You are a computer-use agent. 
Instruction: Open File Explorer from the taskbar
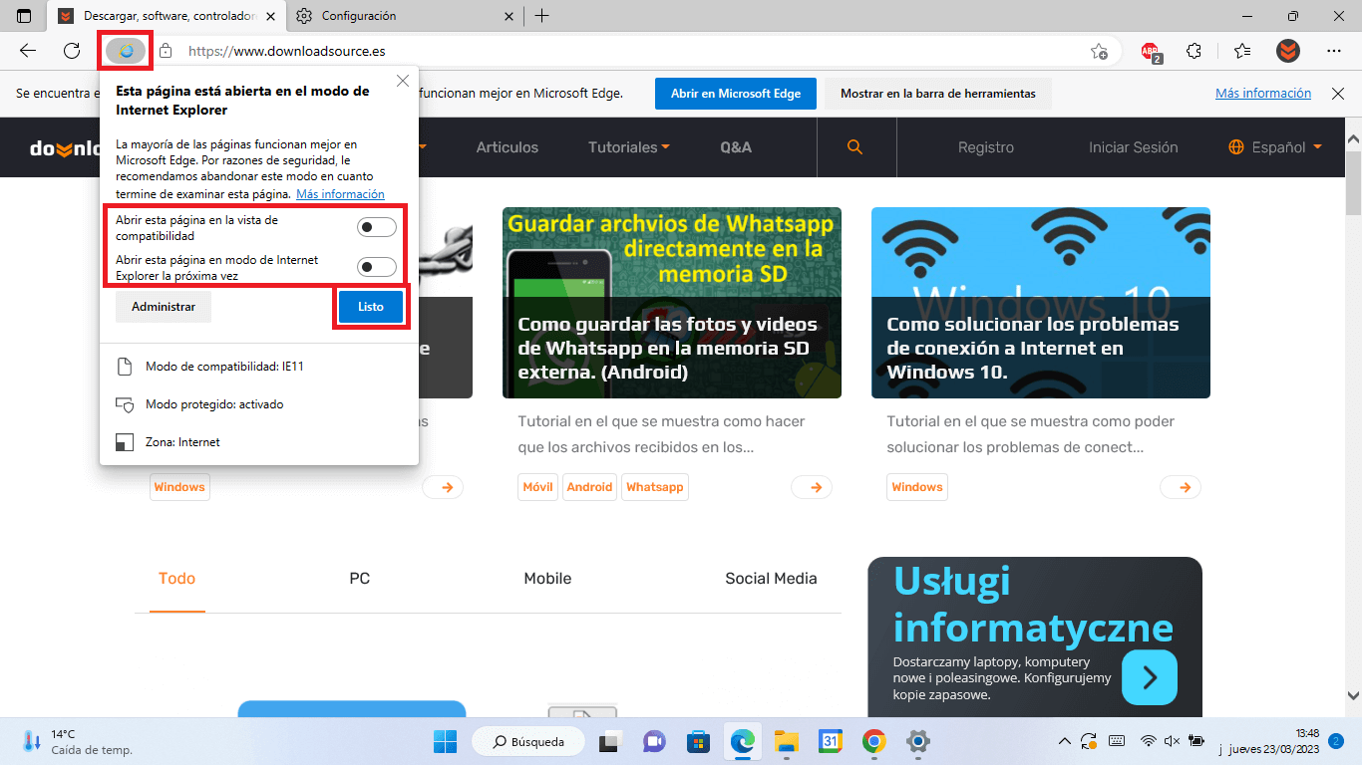787,741
